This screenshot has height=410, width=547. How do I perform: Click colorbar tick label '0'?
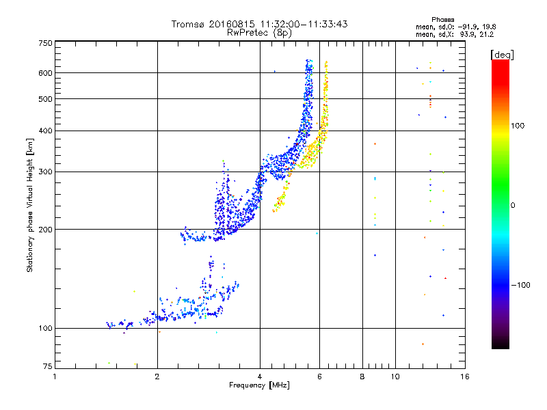tap(513, 205)
